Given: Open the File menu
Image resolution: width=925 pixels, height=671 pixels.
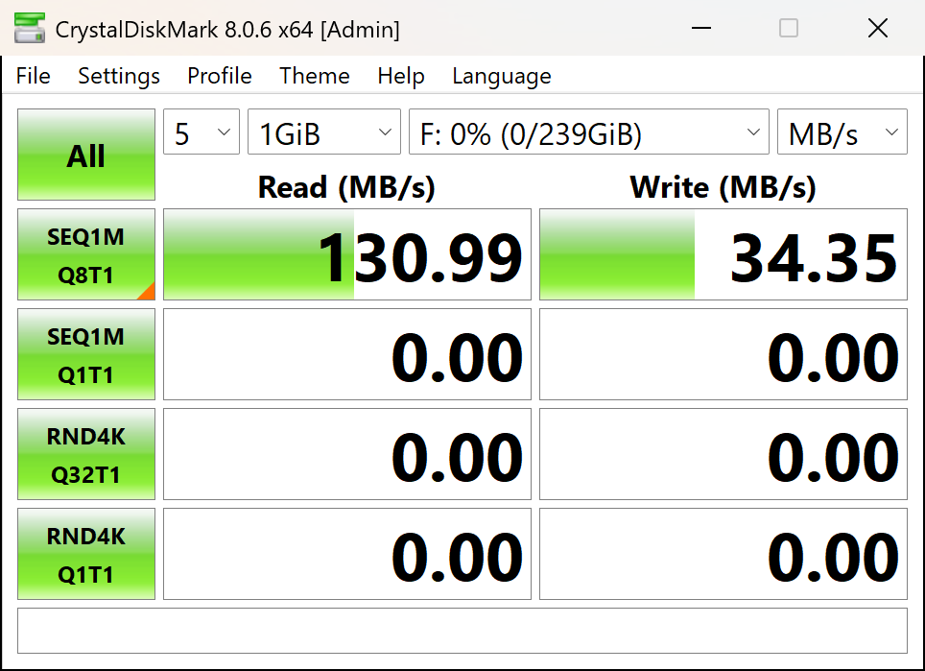Looking at the screenshot, I should click(33, 76).
